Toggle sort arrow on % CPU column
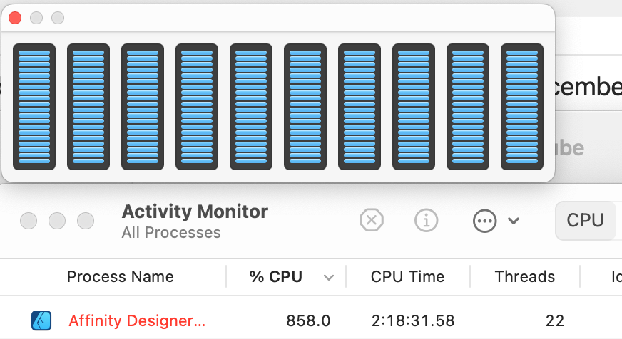 tap(328, 278)
